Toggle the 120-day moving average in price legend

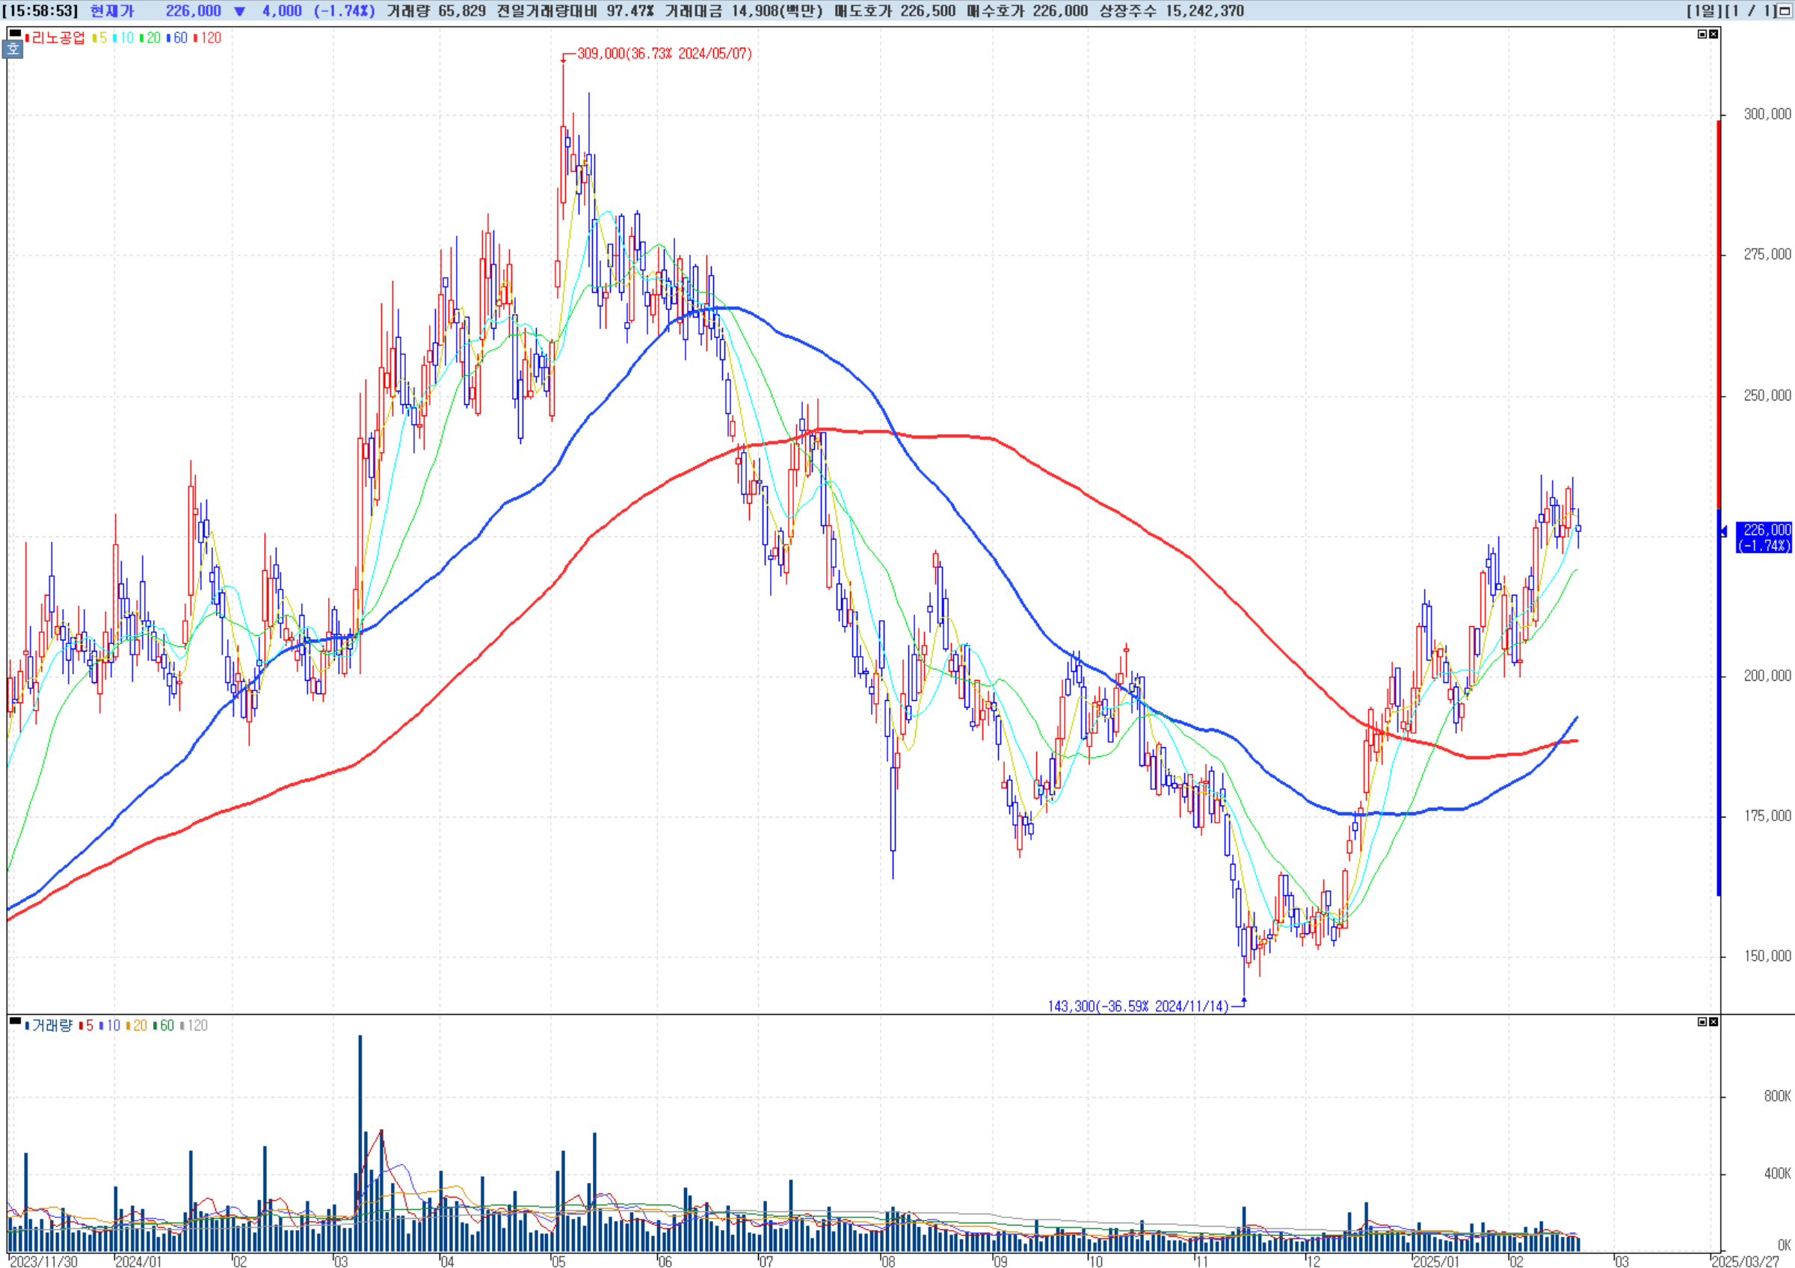pos(209,38)
